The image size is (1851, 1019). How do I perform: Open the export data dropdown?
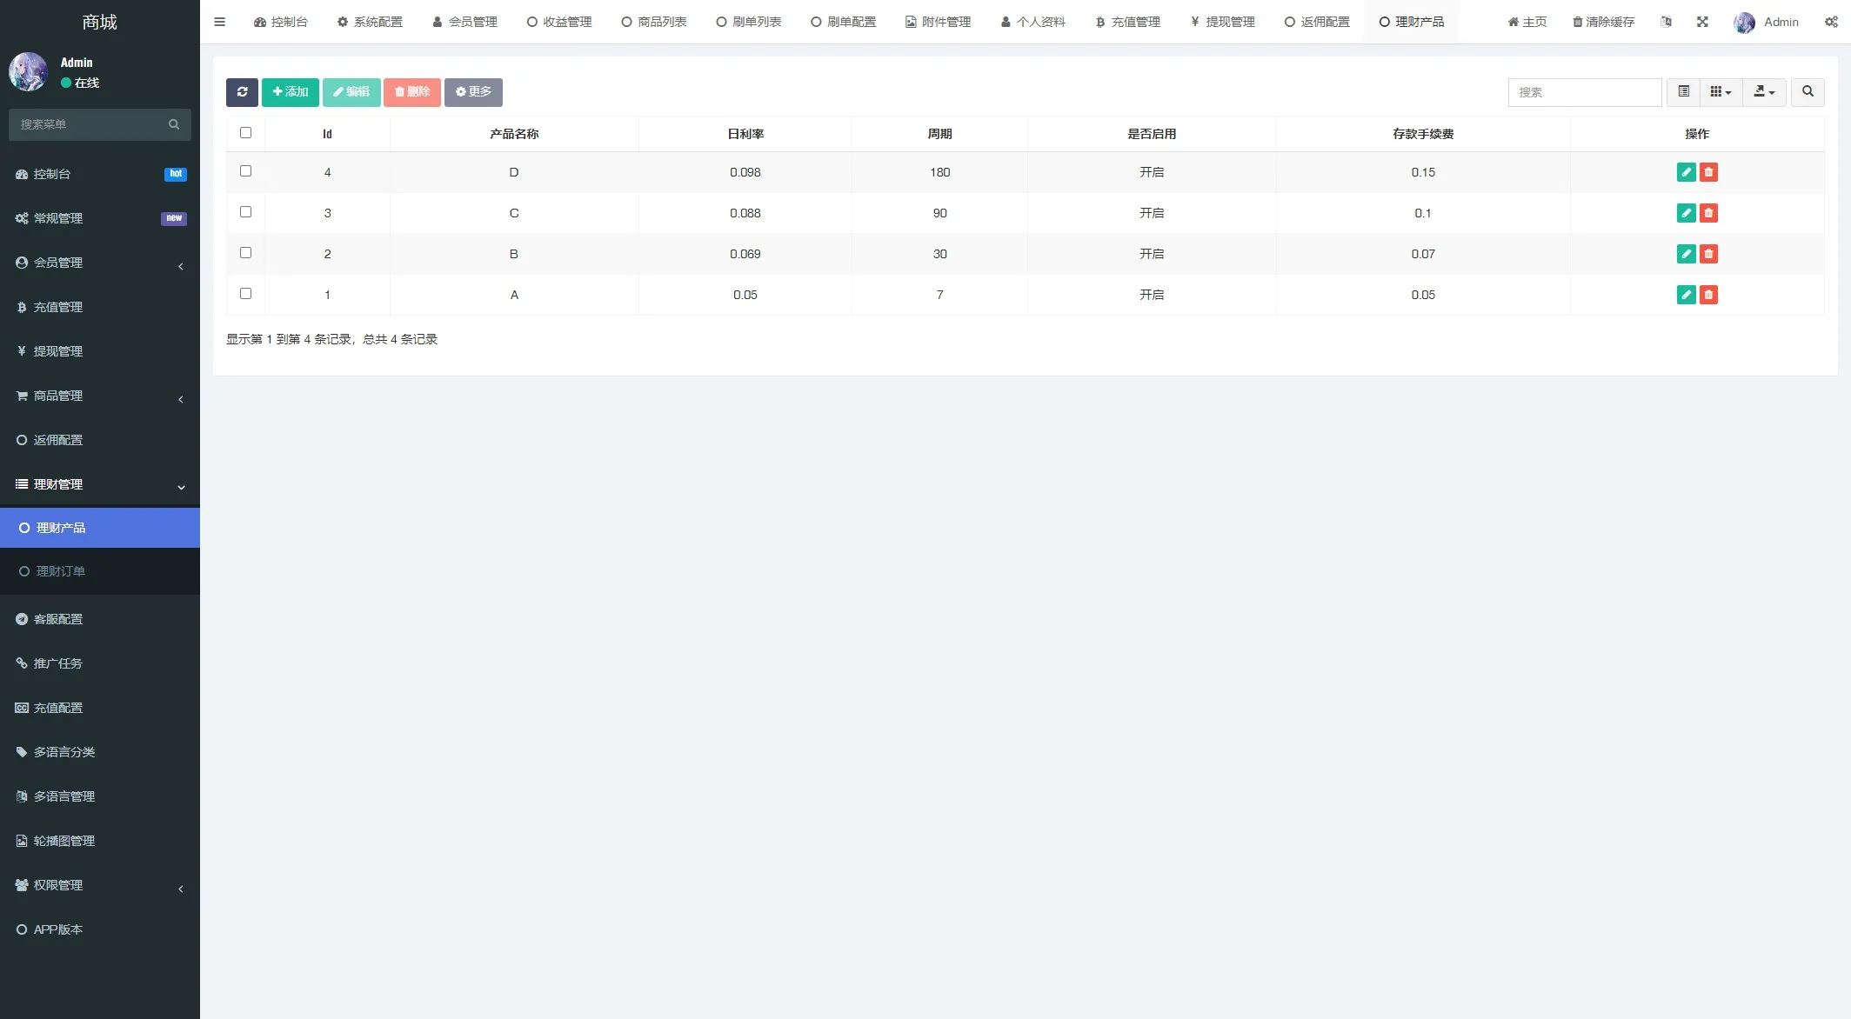click(1764, 92)
